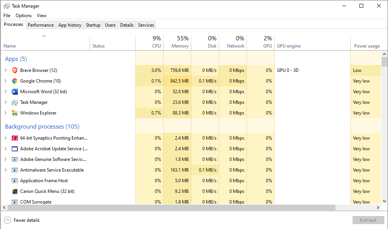Click the Synaptics Pointing Enhancement red icon

[15, 138]
